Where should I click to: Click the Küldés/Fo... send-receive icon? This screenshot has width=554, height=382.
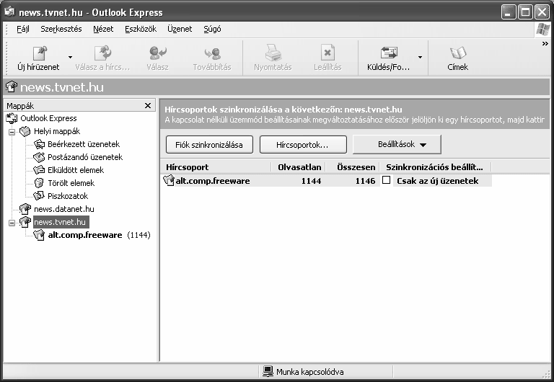pyautogui.click(x=389, y=53)
